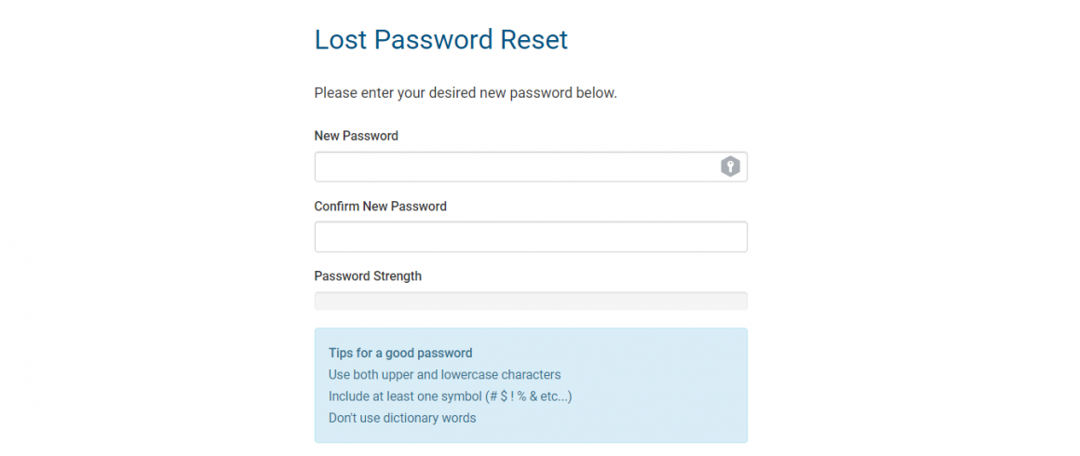
Task: Focus the Confirm New Password field
Action: tap(531, 237)
